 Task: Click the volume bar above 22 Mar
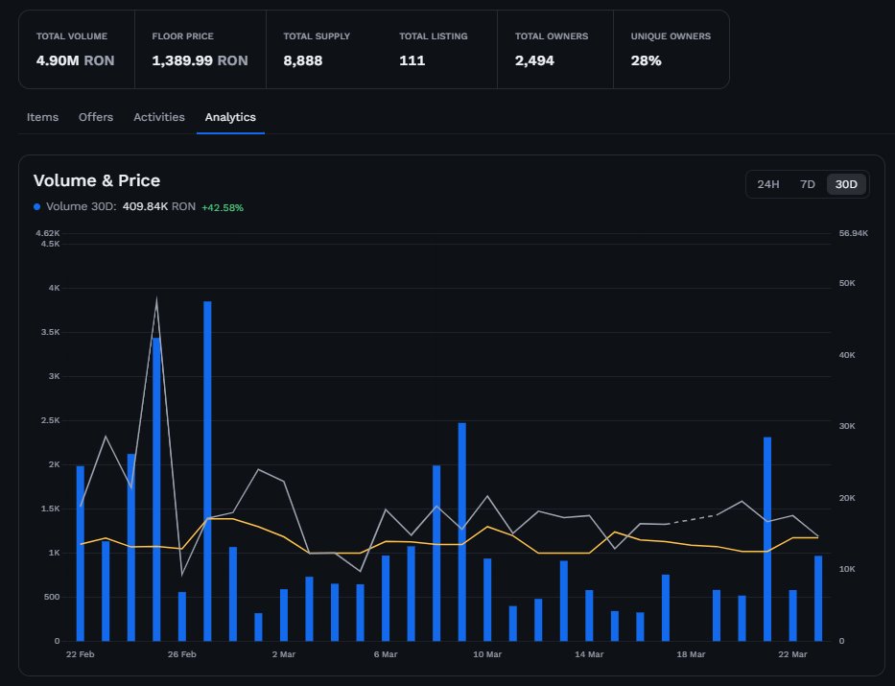[x=792, y=615]
